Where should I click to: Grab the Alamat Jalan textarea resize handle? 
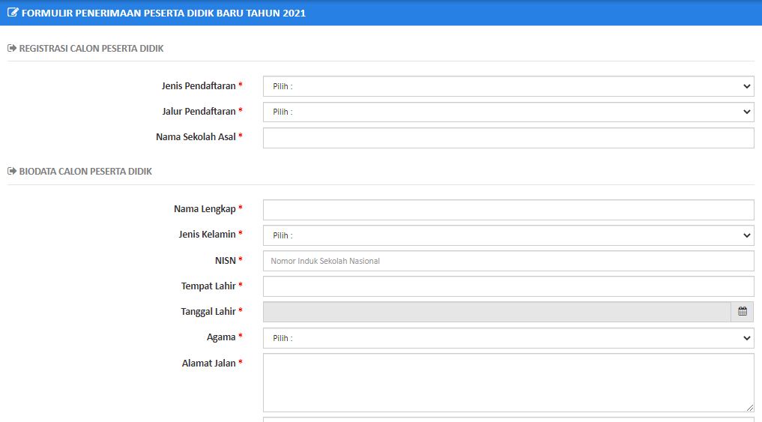coord(750,408)
